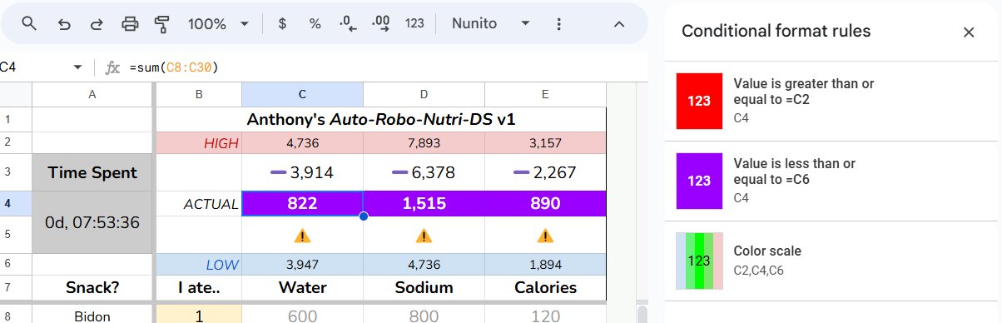Screen dimensions: 1002x323
Task: Open more number formats (123)
Action: click(x=414, y=23)
